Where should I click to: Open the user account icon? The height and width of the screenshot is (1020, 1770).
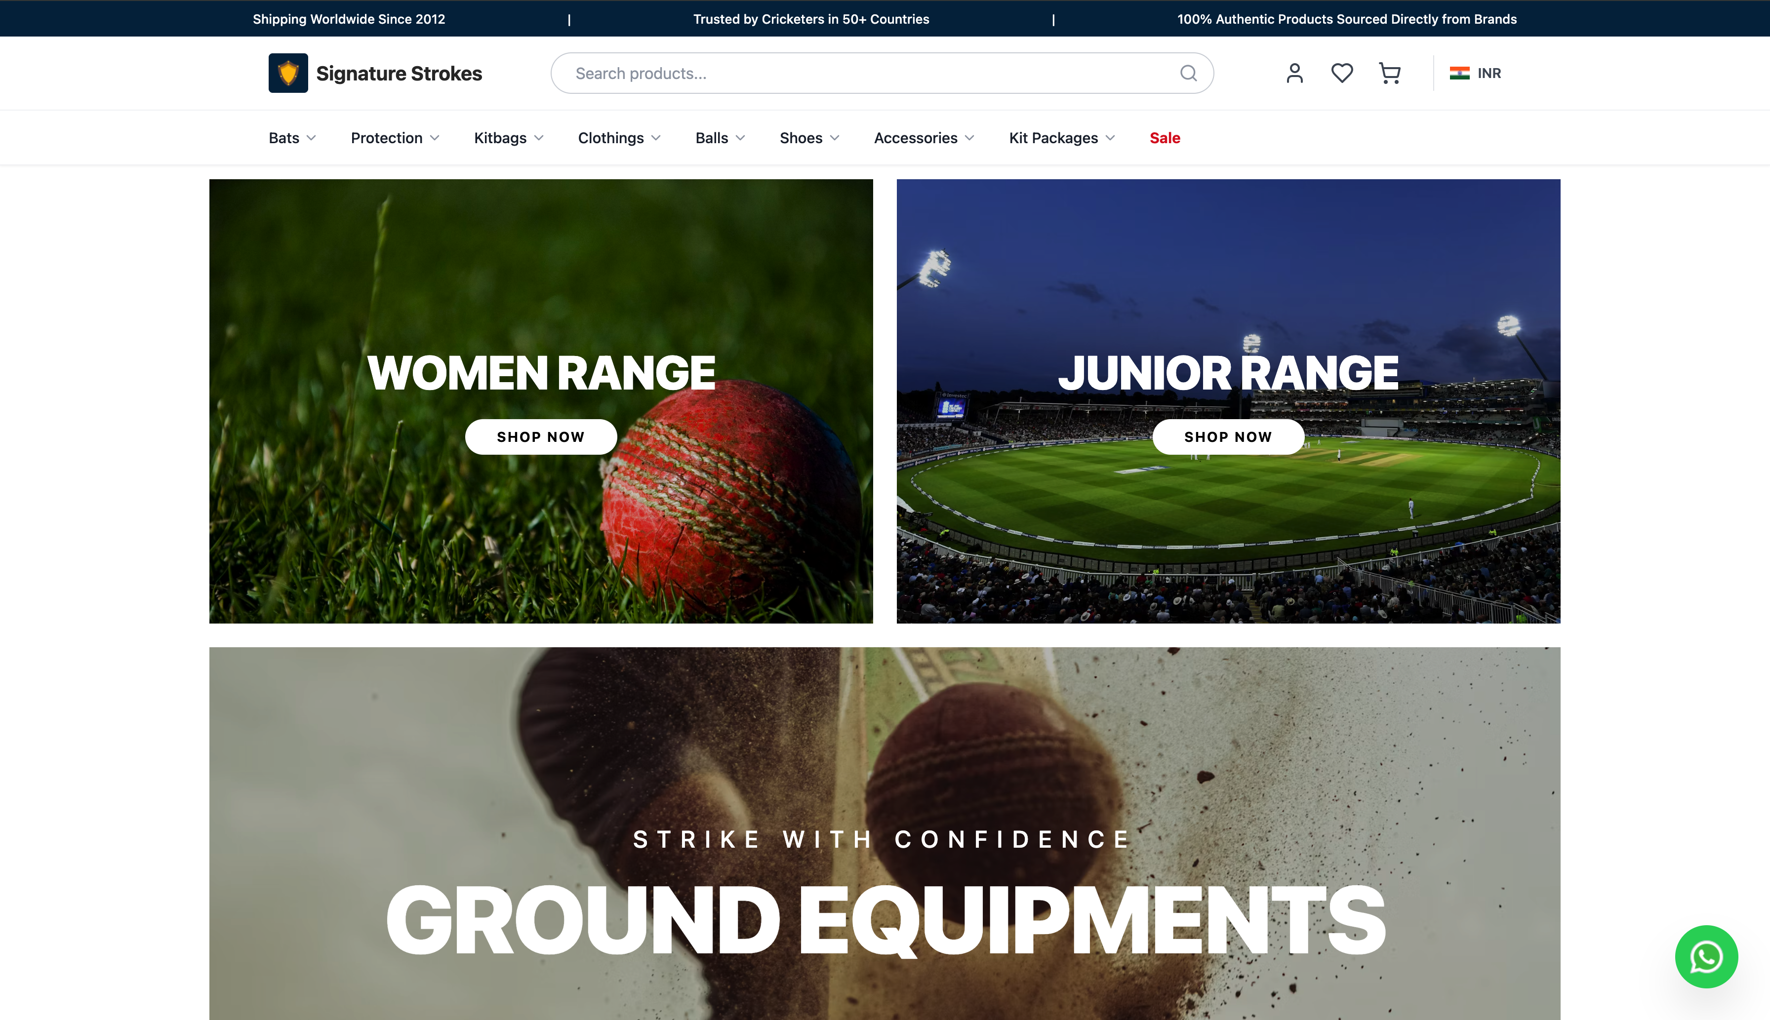1294,73
